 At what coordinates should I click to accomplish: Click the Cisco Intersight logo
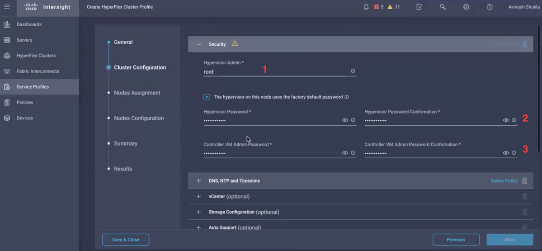tap(47, 7)
